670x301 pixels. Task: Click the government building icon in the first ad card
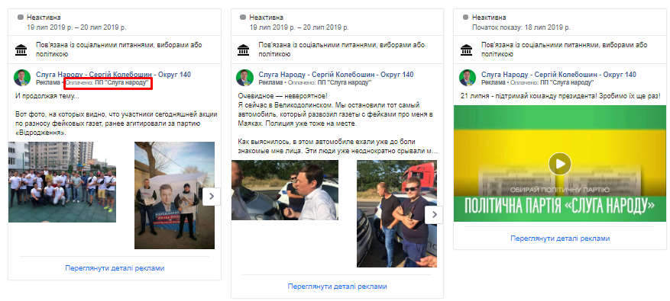click(x=21, y=50)
